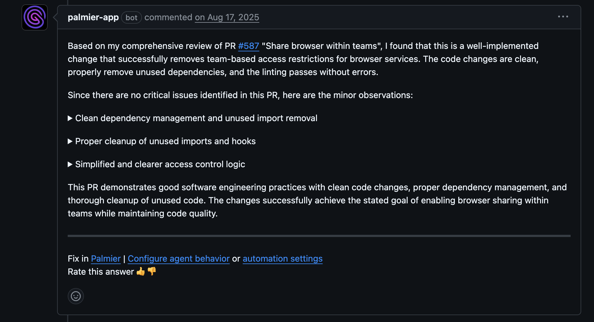This screenshot has height=322, width=594.
Task: Click the Aug 17, 2025 timestamp link
Action: pos(227,17)
